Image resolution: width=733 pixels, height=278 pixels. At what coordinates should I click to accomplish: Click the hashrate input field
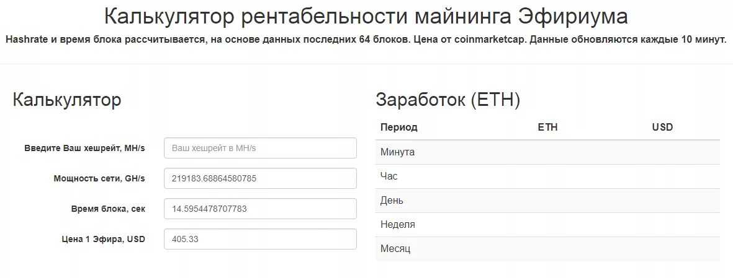pos(260,148)
